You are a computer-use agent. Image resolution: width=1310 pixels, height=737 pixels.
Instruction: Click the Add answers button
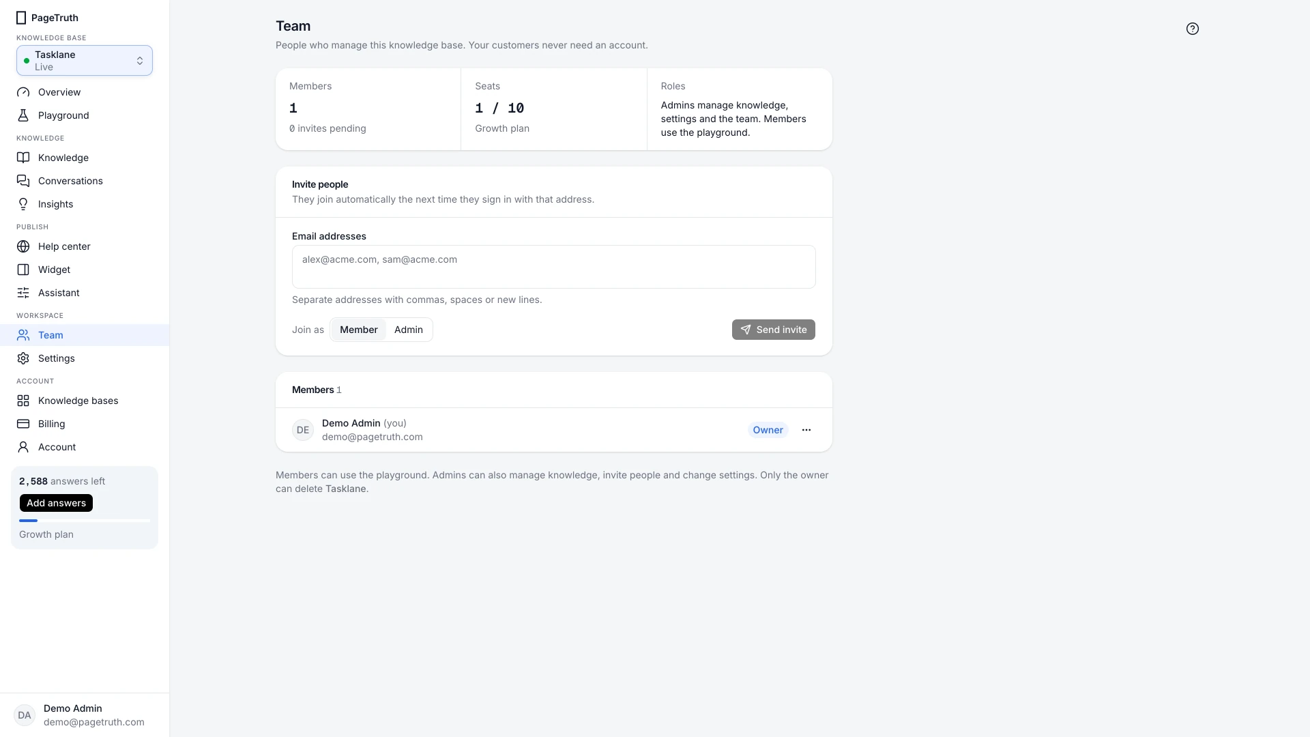56,503
